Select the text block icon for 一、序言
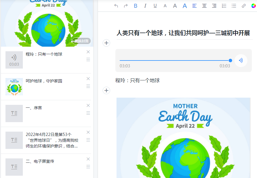257x178 pixels. pyautogui.click(x=14, y=113)
